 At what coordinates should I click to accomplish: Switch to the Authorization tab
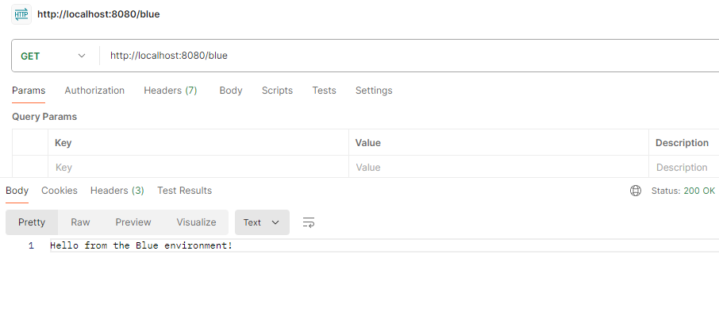pyautogui.click(x=94, y=91)
